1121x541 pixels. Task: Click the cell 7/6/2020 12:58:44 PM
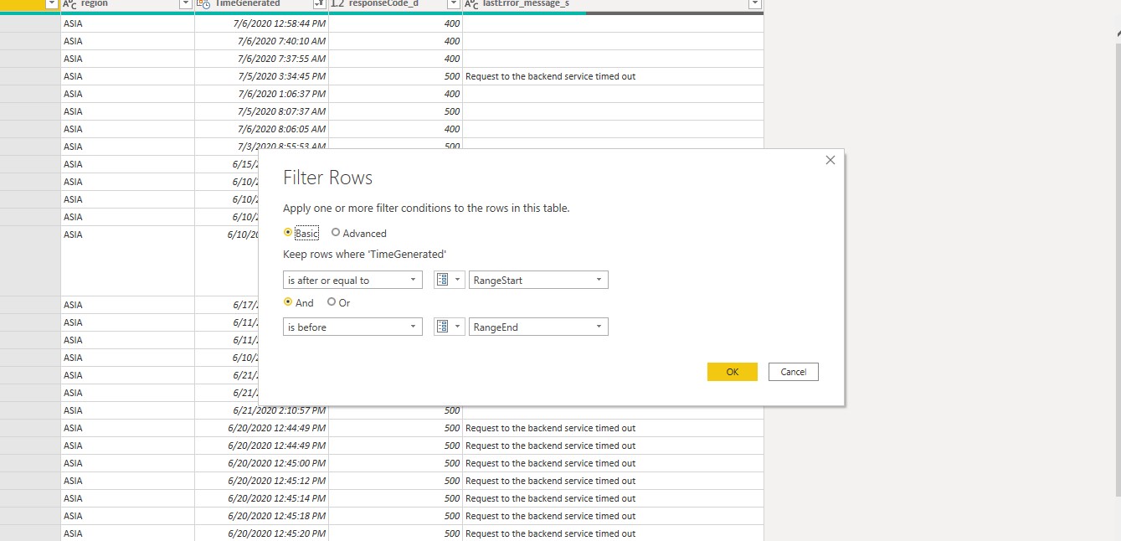click(261, 23)
